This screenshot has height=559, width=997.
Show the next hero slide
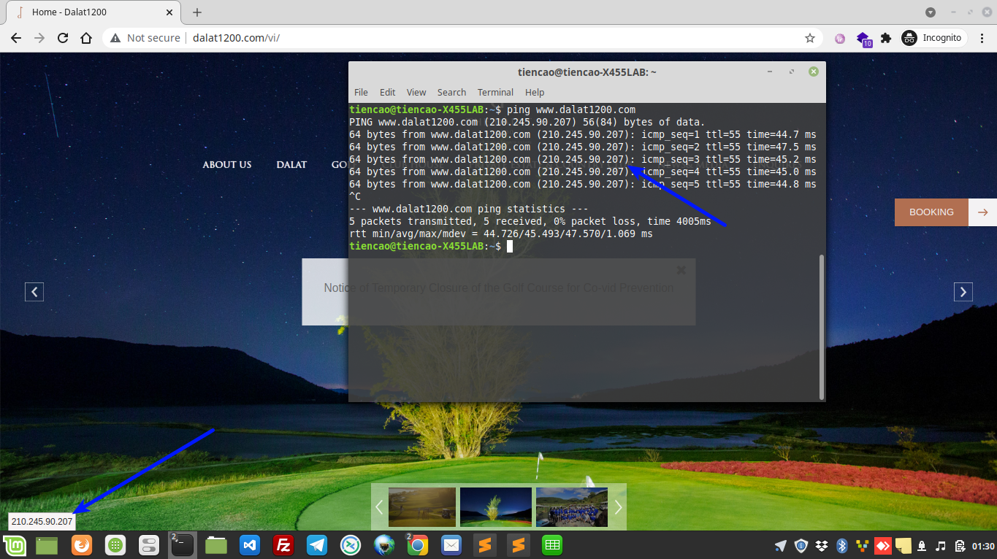[963, 292]
